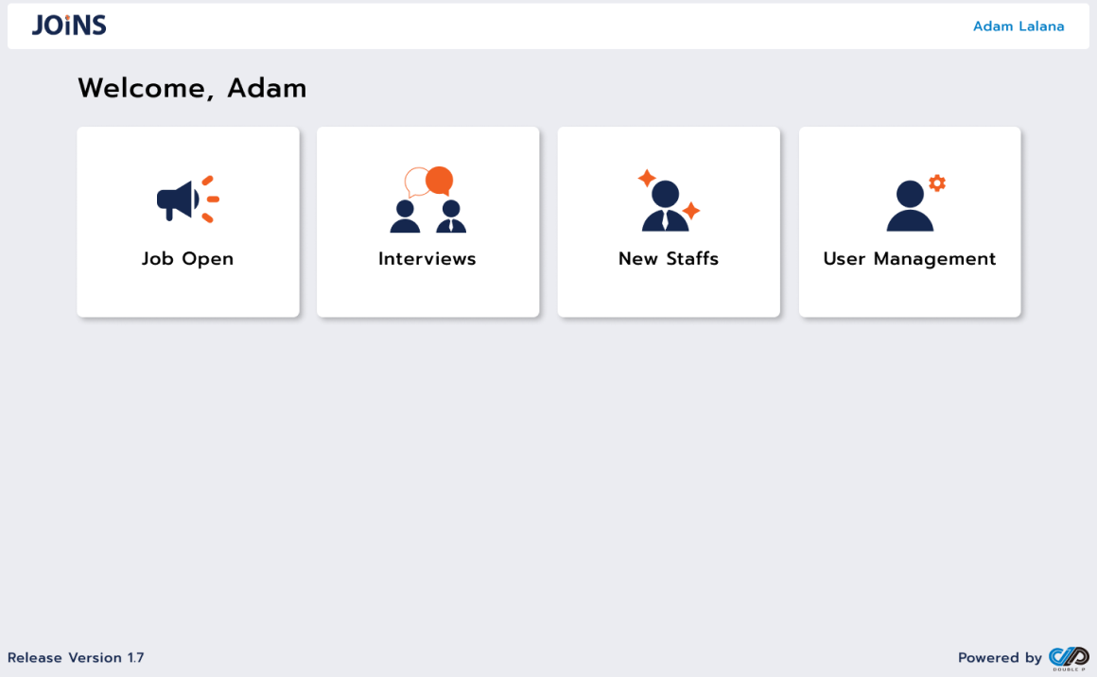Select the Job Open label

click(x=187, y=259)
